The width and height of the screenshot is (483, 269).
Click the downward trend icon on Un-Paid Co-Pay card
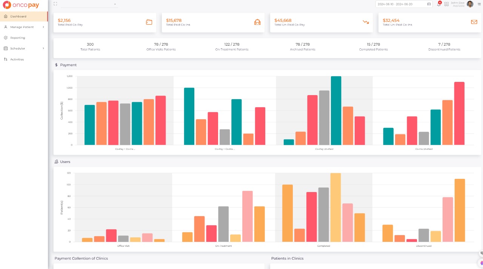(x=366, y=22)
